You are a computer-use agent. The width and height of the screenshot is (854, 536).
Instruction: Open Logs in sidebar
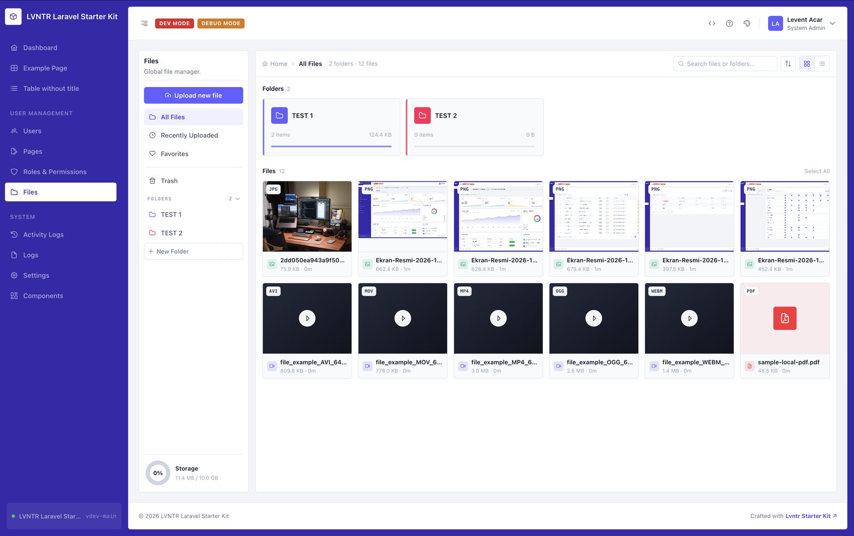(61, 255)
